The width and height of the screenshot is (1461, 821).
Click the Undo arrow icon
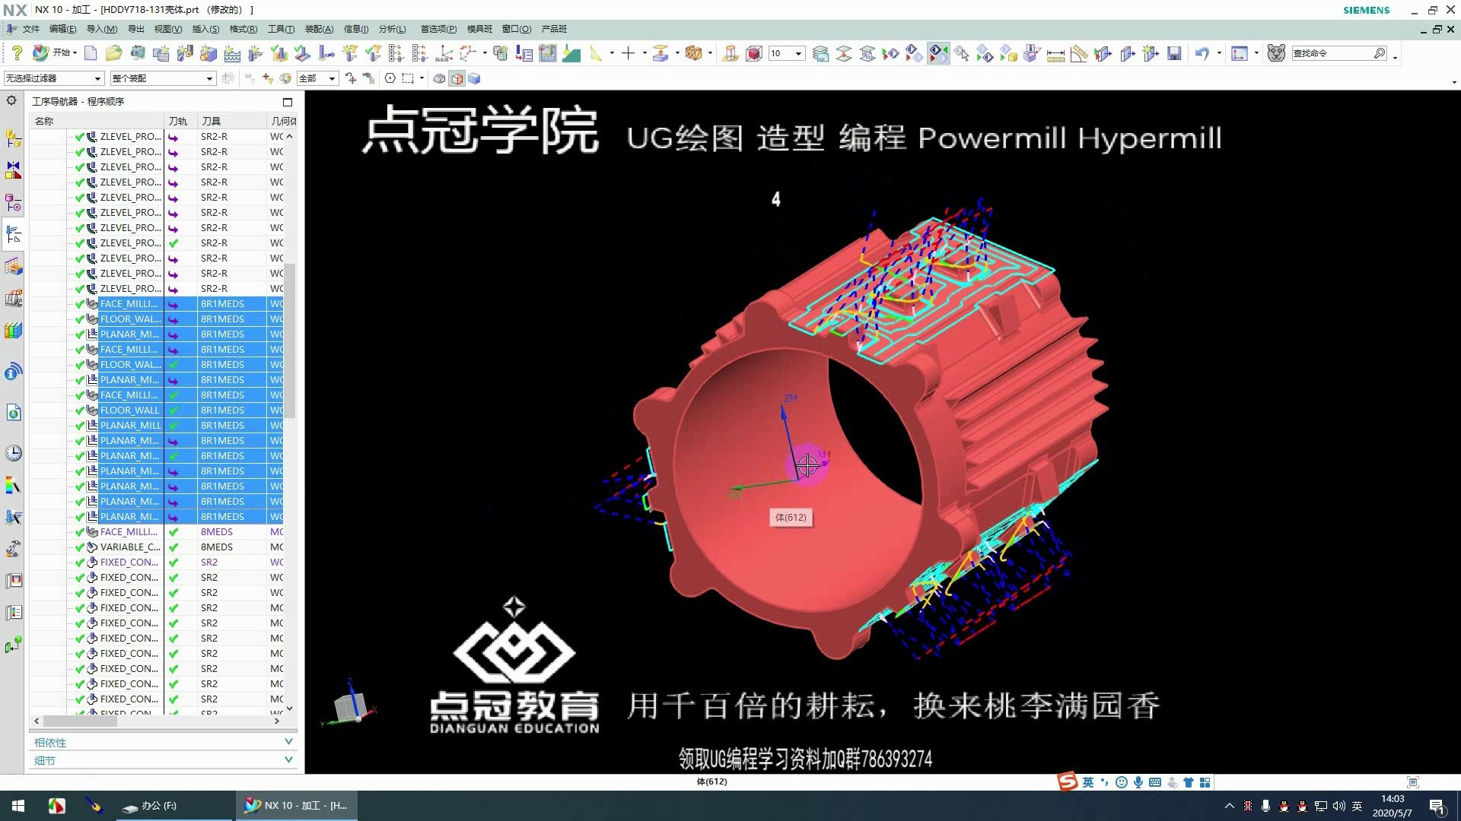click(x=1202, y=53)
